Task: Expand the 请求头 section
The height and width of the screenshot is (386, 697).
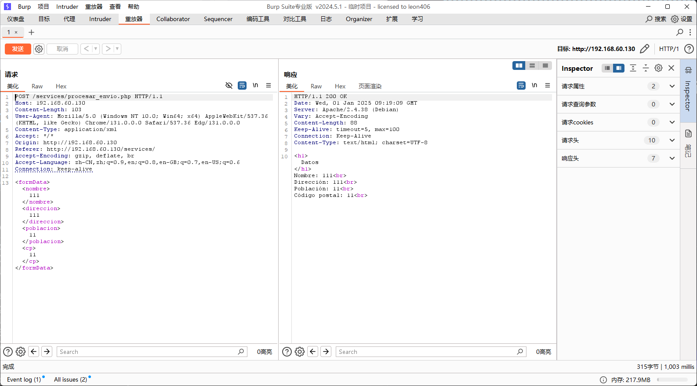Action: (x=672, y=140)
